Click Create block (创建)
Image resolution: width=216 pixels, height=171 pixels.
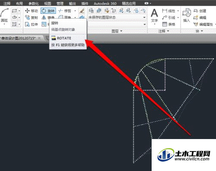tap(200, 11)
